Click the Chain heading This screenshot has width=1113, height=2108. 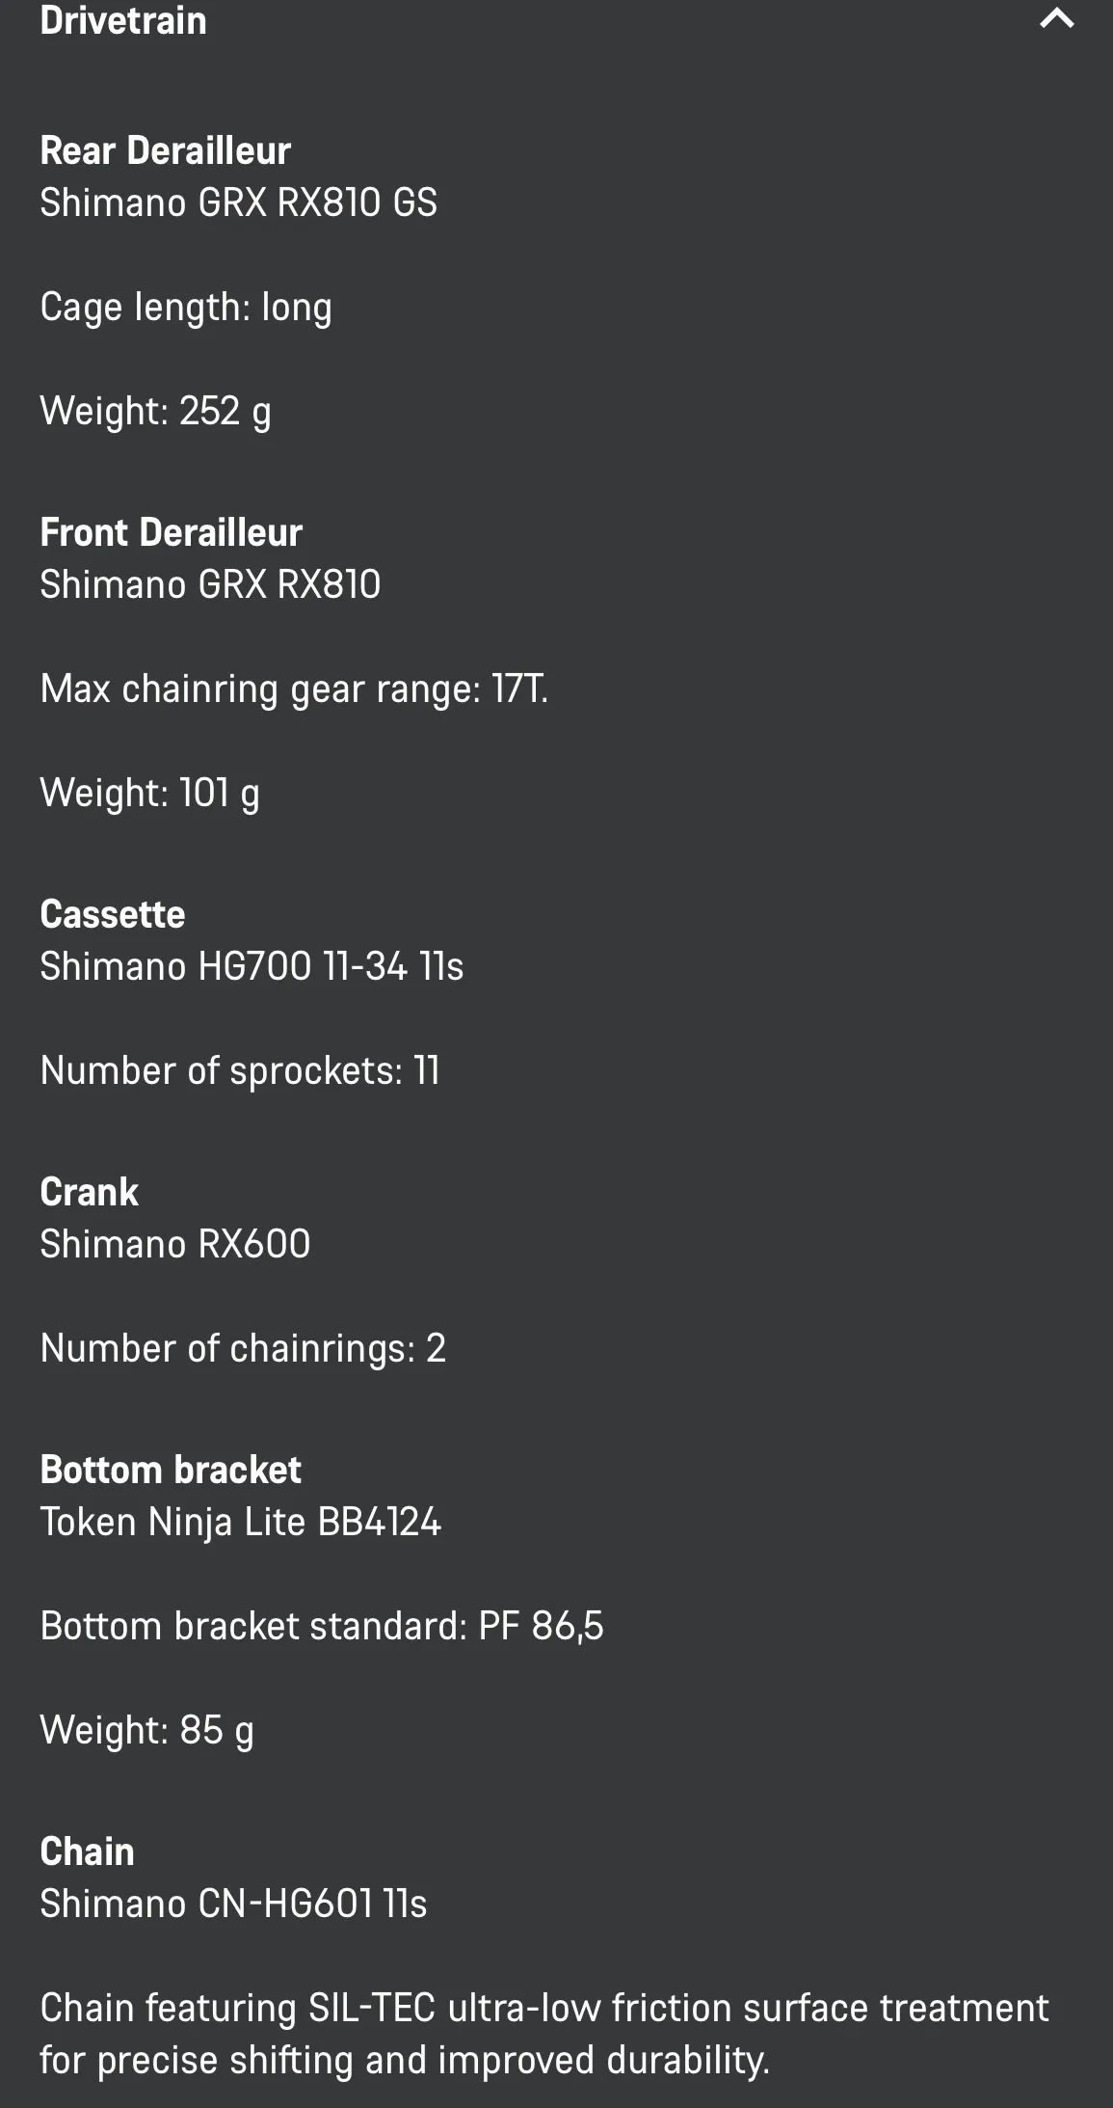pos(87,1851)
